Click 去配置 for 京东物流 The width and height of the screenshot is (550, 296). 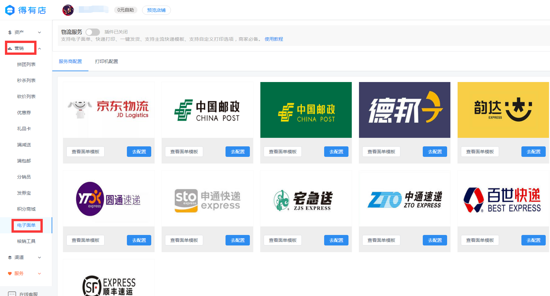coord(139,152)
